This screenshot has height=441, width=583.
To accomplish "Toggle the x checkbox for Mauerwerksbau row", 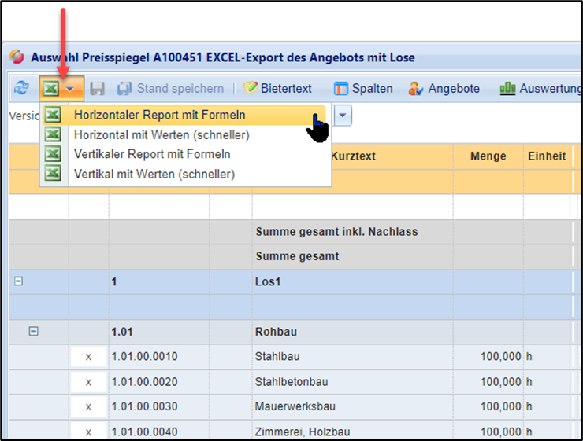I will point(88,407).
